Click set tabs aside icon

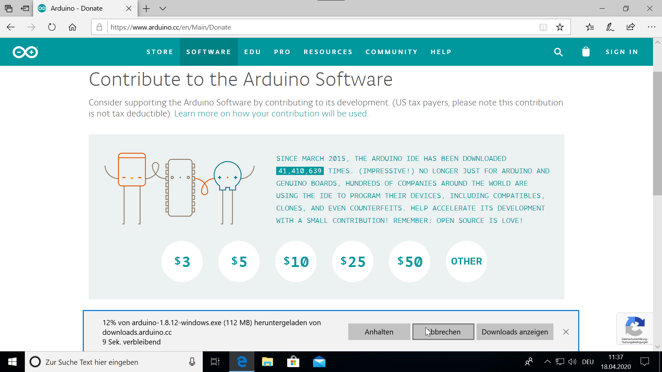[x=25, y=8]
